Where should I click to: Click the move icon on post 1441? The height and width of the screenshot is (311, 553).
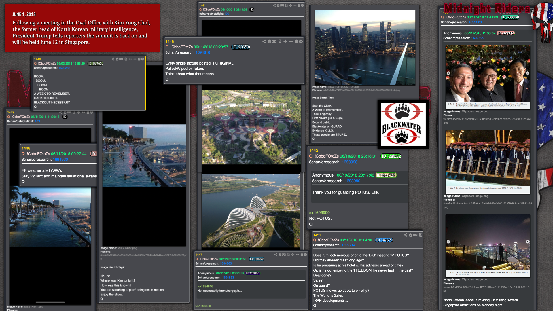[291, 5]
